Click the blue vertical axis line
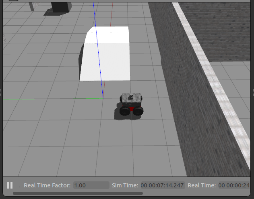 (x=98, y=50)
